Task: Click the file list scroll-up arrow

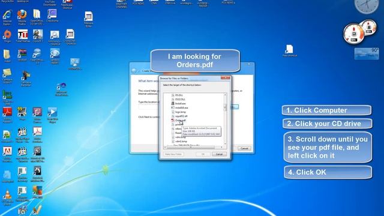Action: (225, 95)
